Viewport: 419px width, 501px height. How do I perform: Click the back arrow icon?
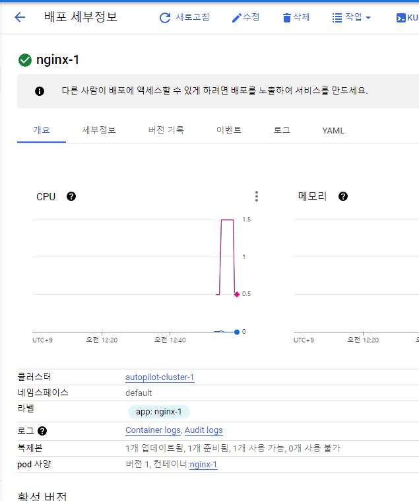(x=20, y=17)
